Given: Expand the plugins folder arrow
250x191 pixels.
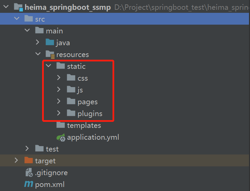Looking at the screenshot, I should pyautogui.click(x=59, y=113).
